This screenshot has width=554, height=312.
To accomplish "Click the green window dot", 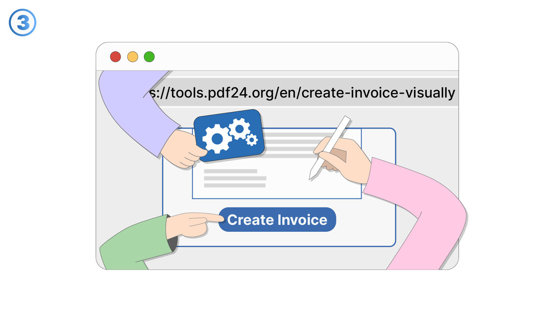I will pyautogui.click(x=149, y=57).
